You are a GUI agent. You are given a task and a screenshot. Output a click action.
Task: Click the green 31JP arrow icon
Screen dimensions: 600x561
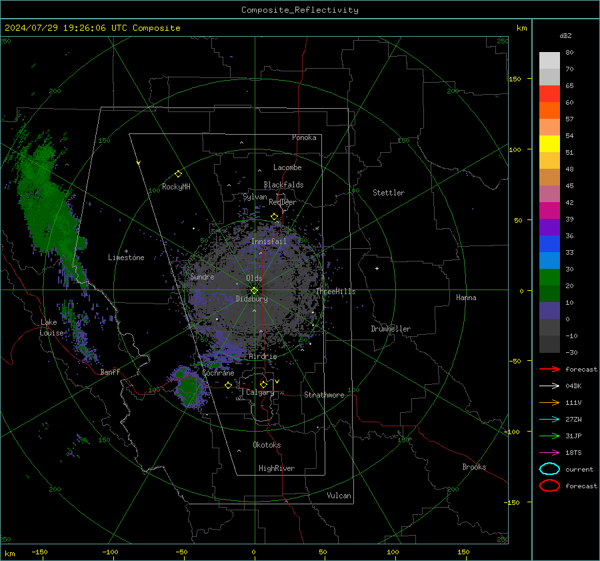click(x=549, y=436)
